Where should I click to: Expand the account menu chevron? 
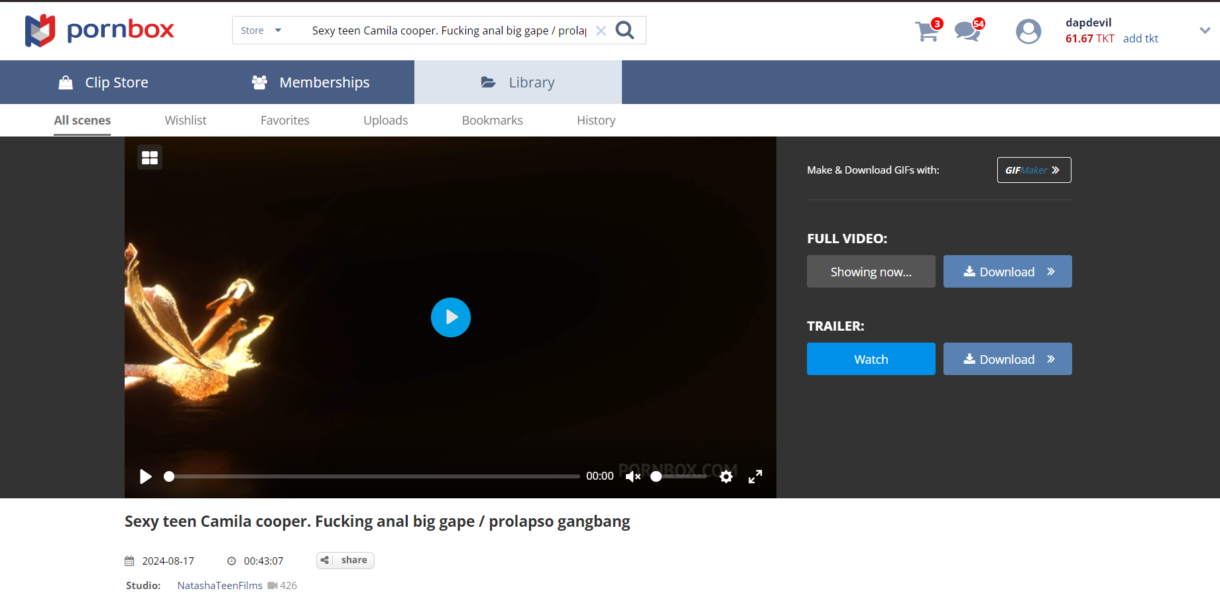[x=1205, y=30]
